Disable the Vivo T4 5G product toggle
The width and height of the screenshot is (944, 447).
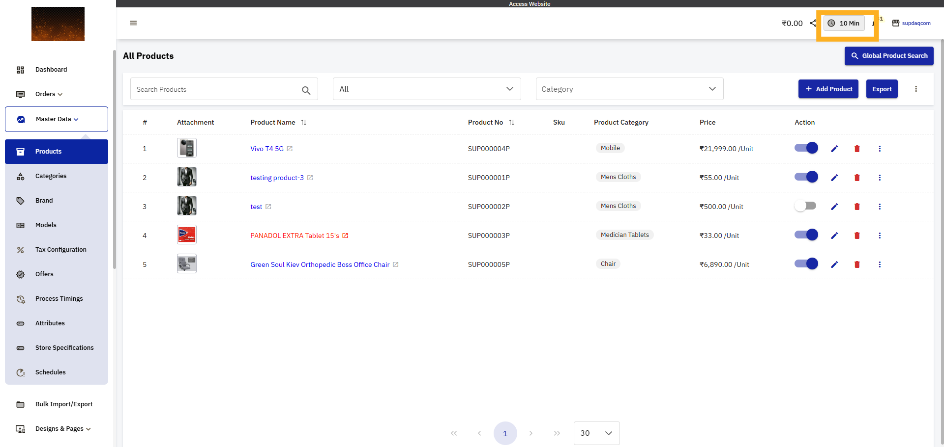806,148
